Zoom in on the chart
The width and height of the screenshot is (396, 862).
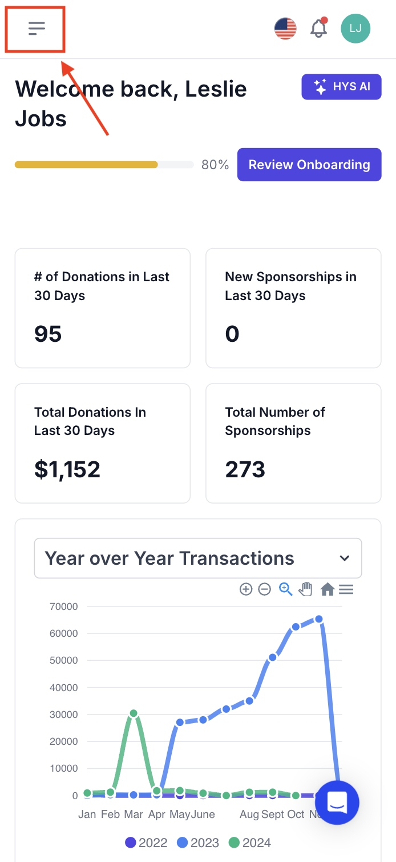(246, 589)
